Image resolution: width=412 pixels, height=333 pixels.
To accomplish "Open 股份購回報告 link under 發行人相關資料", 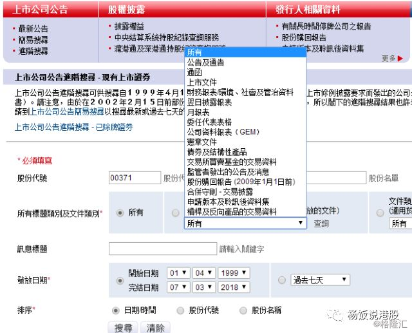I will (304, 37).
